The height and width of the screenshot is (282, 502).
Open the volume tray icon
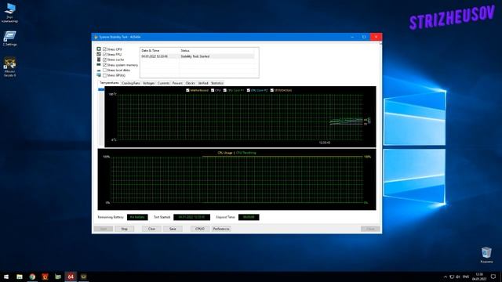[x=458, y=277]
